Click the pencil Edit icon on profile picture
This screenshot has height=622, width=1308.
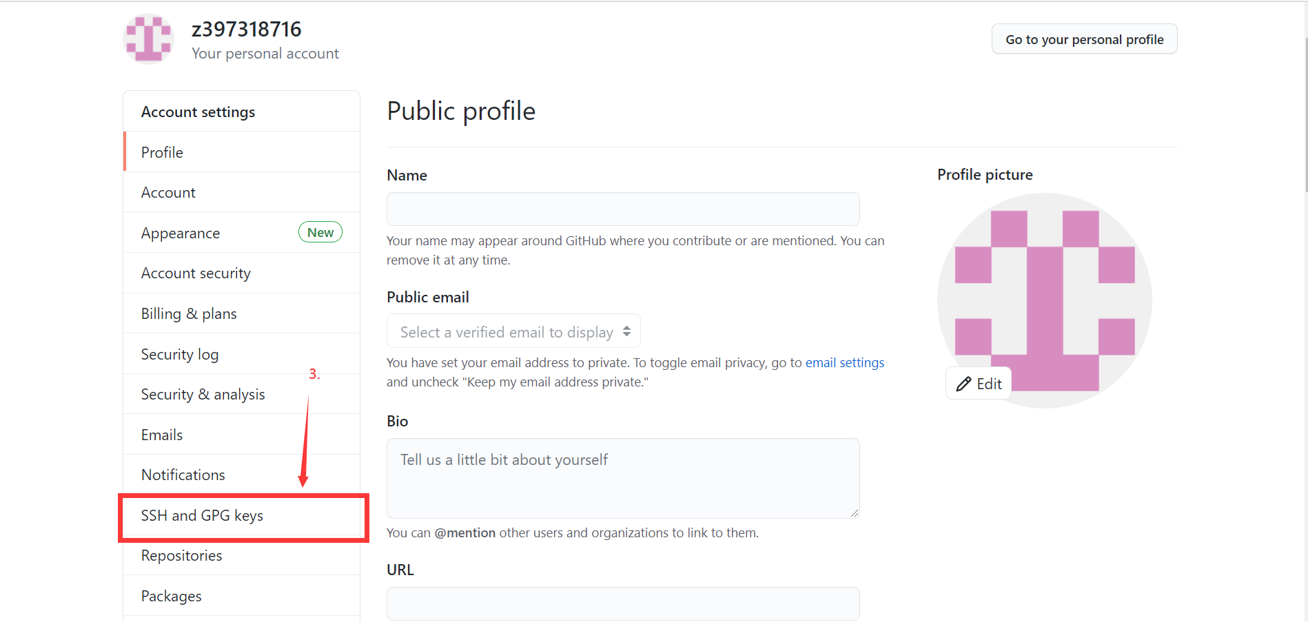[963, 384]
